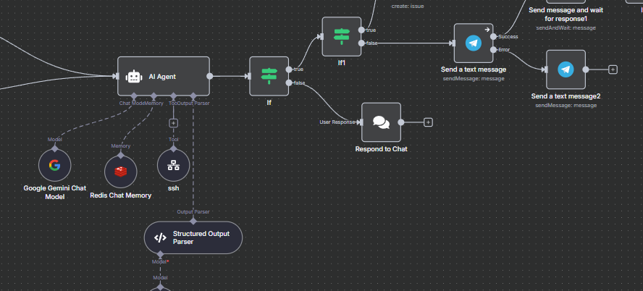Open the Respond to Chat node
This screenshot has width=643, height=291.
pyautogui.click(x=381, y=122)
